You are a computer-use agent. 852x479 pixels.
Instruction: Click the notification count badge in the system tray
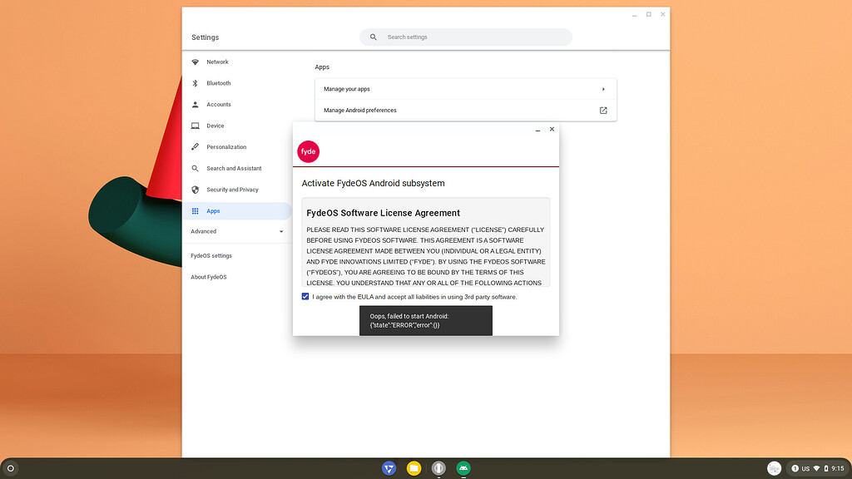click(x=795, y=468)
